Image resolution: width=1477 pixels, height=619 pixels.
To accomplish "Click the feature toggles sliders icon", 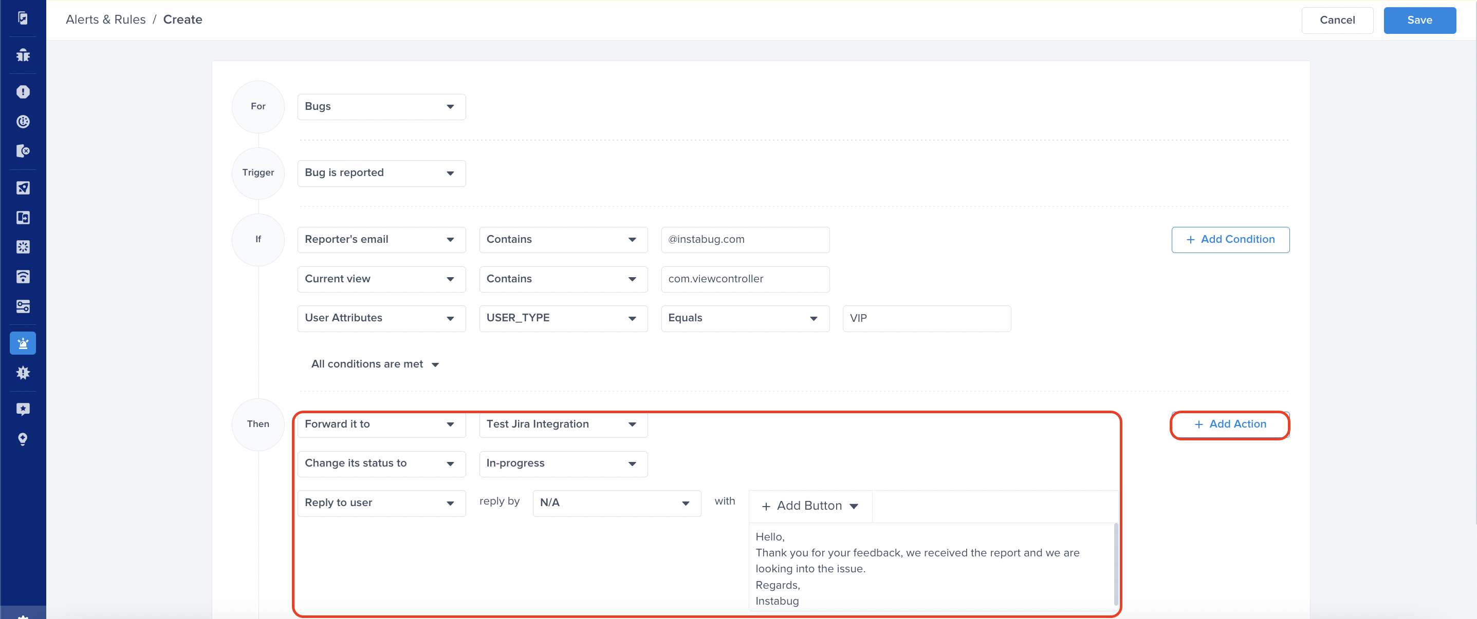I will [23, 306].
